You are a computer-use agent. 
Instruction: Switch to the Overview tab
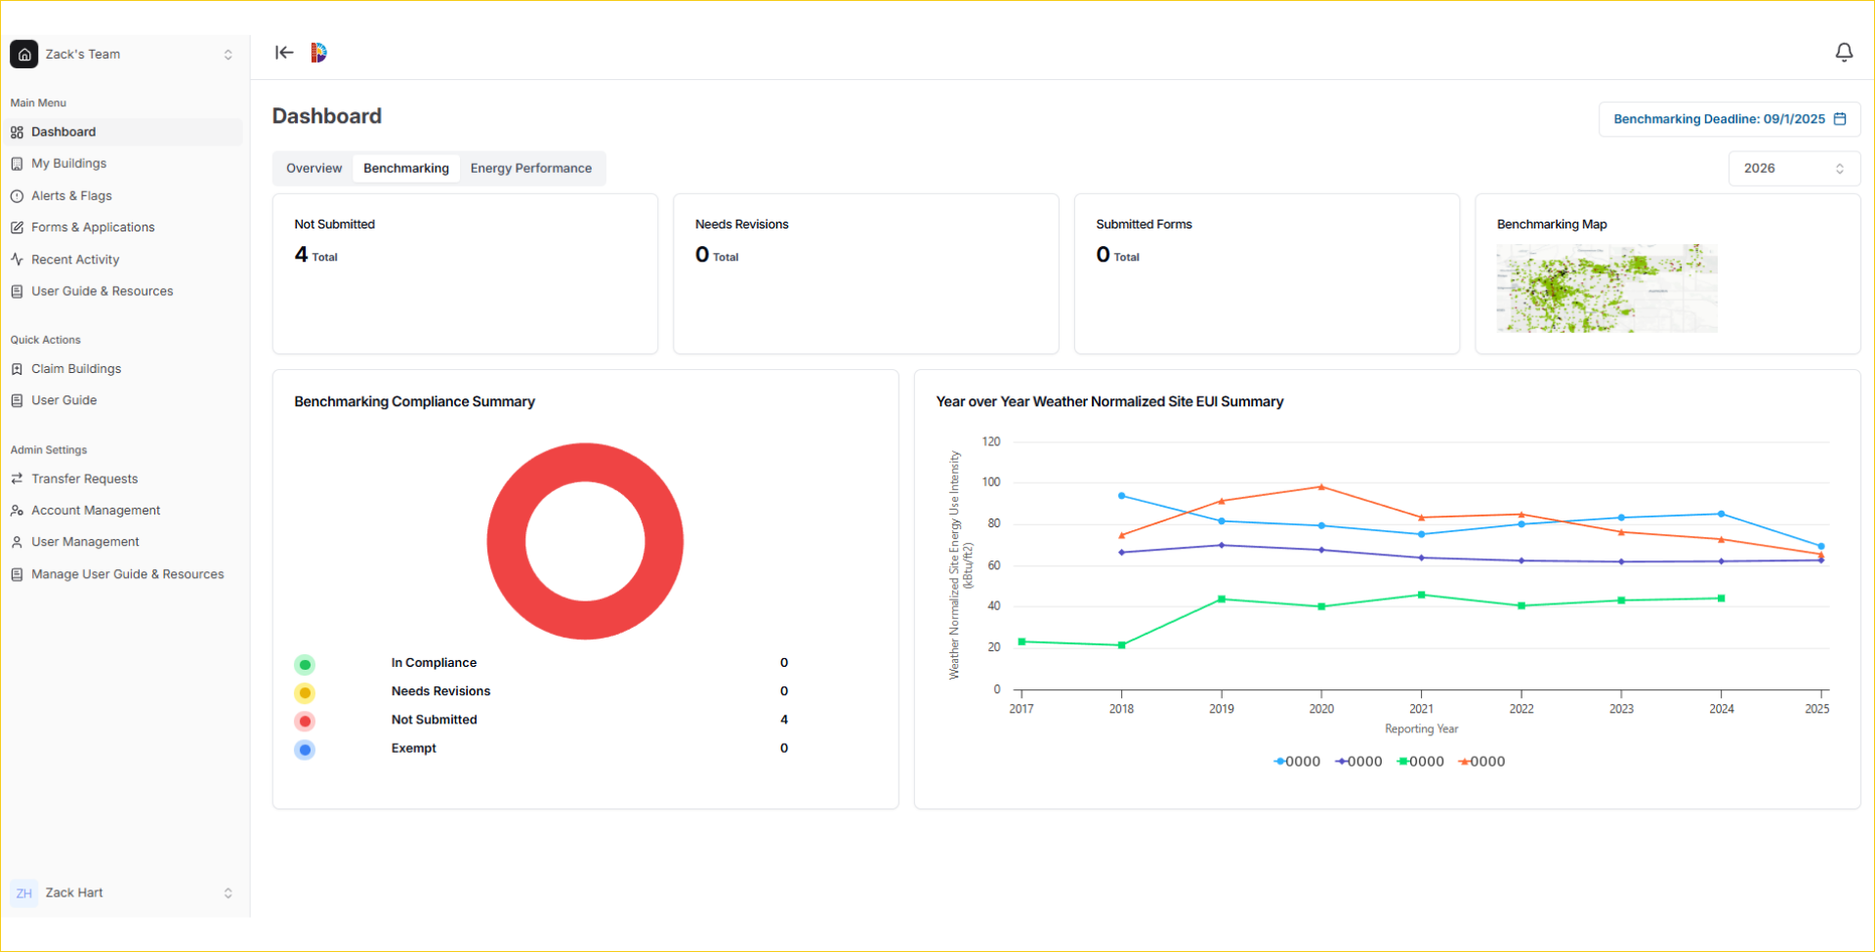point(314,168)
